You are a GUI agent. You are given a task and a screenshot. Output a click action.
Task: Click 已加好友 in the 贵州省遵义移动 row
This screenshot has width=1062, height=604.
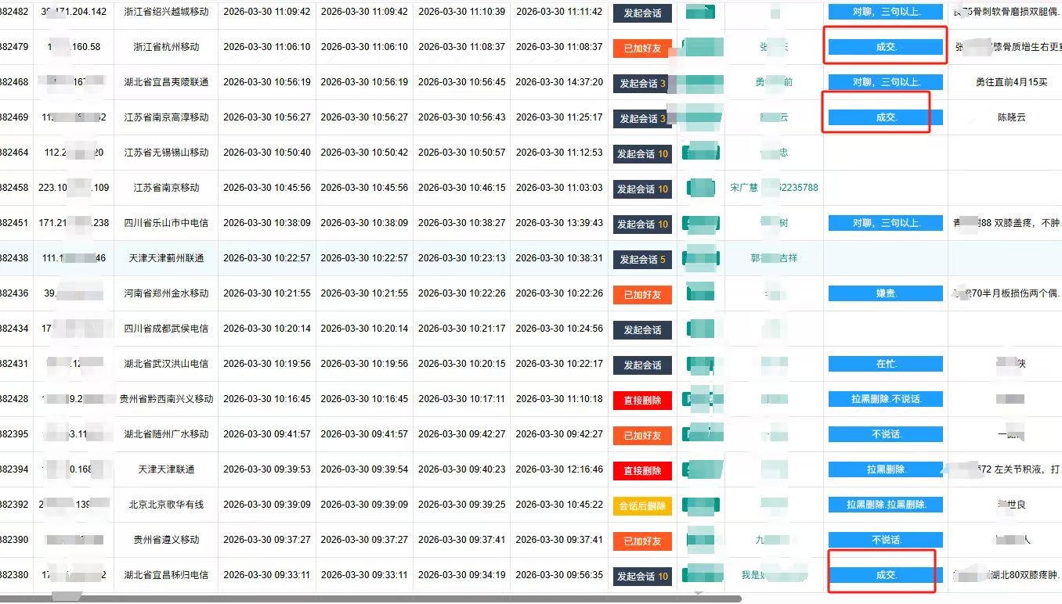[x=641, y=541]
